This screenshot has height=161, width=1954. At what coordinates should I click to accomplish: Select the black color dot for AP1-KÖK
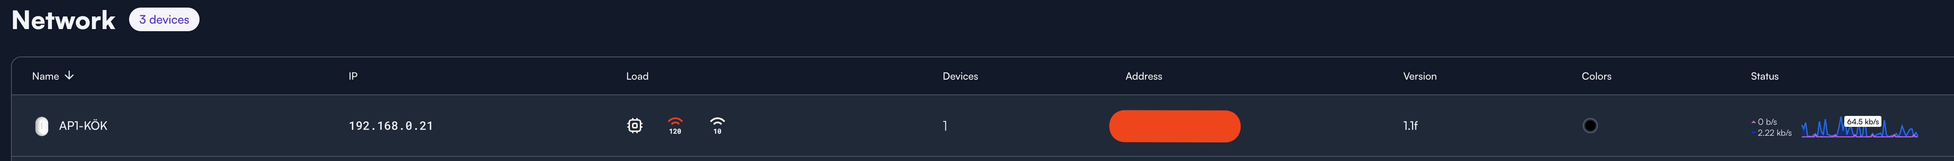[x=1590, y=126]
